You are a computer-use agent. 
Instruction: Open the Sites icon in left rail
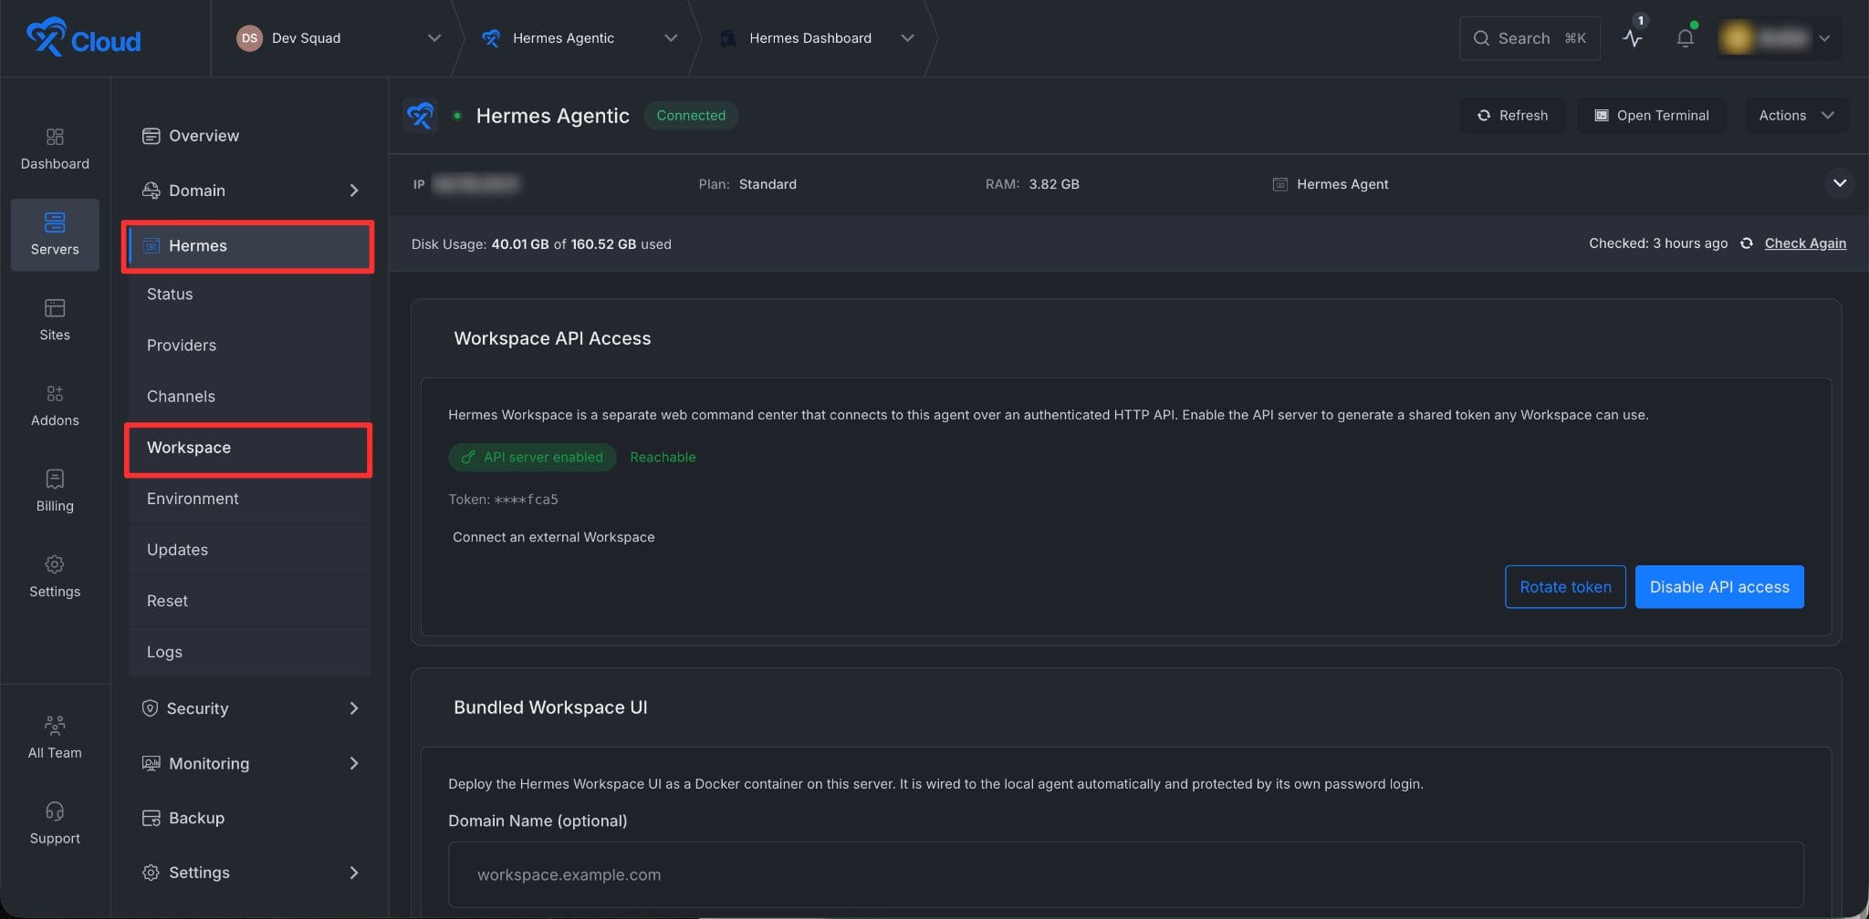tap(55, 308)
